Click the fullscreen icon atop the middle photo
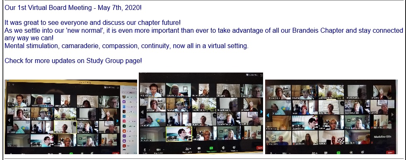The height and width of the screenshot is (160, 406). 261,75
